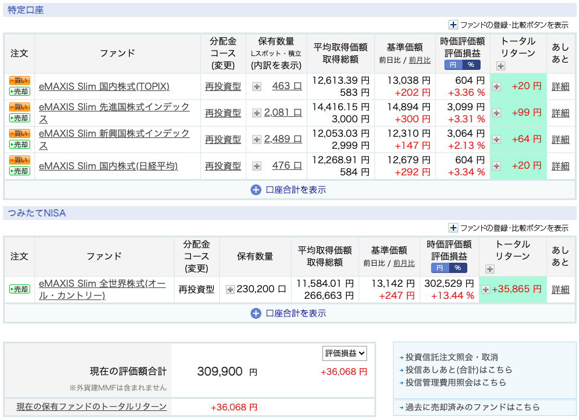Expand total return plus icon for TOPIX row
579x420 pixels.
click(x=497, y=87)
